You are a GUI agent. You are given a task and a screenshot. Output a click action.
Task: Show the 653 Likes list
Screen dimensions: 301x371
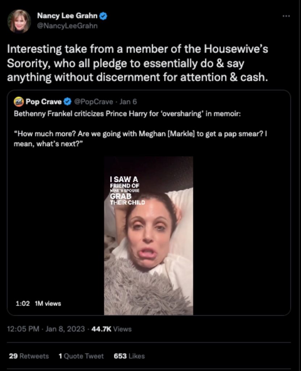129,356
